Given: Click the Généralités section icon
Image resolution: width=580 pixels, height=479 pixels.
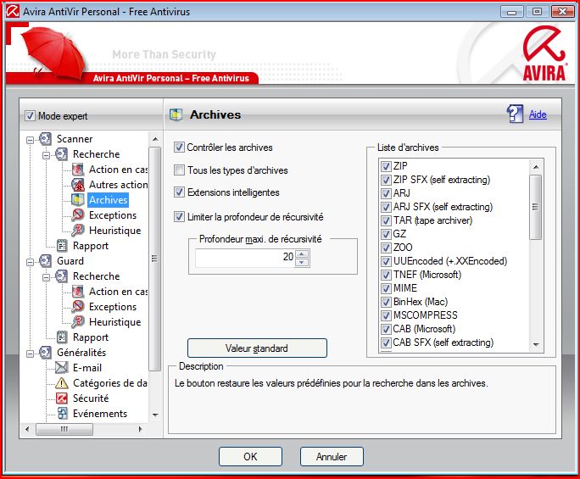Looking at the screenshot, I should click(x=45, y=353).
